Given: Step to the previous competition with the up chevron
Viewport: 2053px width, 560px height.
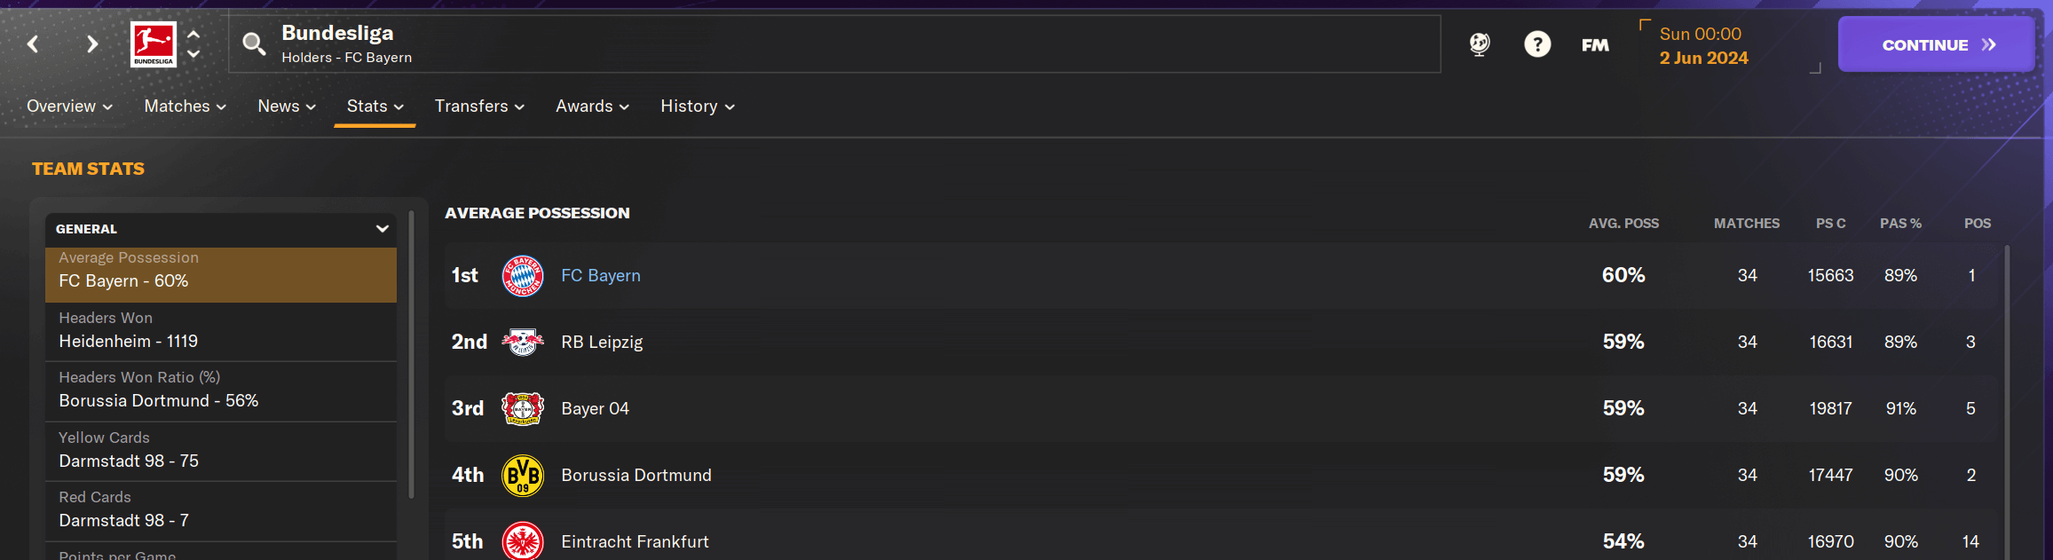Looking at the screenshot, I should coord(193,34).
